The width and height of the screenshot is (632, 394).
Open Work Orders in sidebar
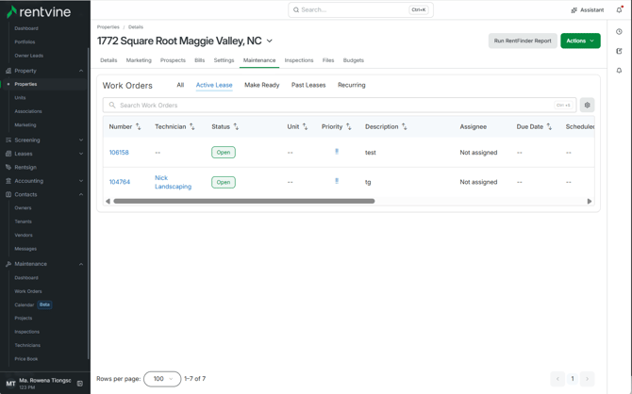[28, 291]
